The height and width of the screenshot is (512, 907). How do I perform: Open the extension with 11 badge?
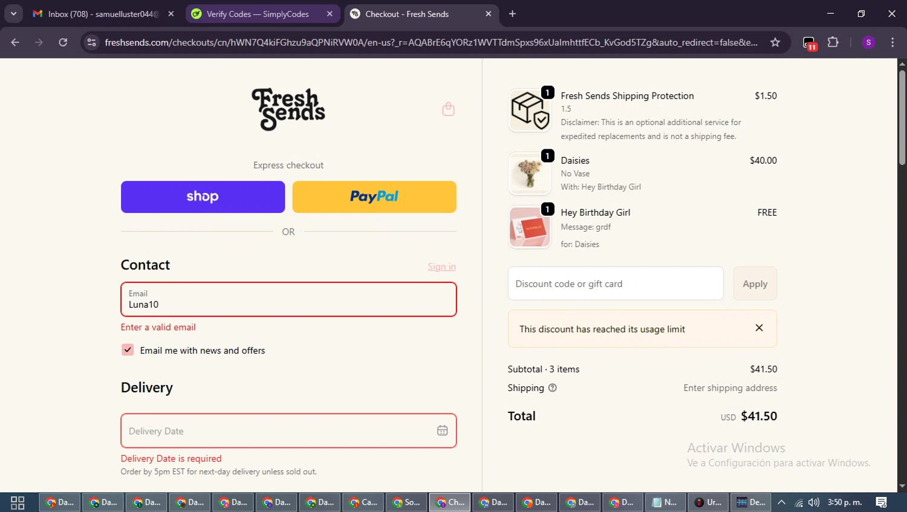pos(810,43)
